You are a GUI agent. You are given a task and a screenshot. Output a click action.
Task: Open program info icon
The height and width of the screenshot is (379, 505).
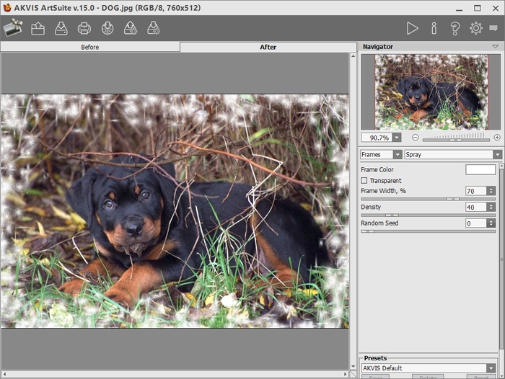pos(434,28)
